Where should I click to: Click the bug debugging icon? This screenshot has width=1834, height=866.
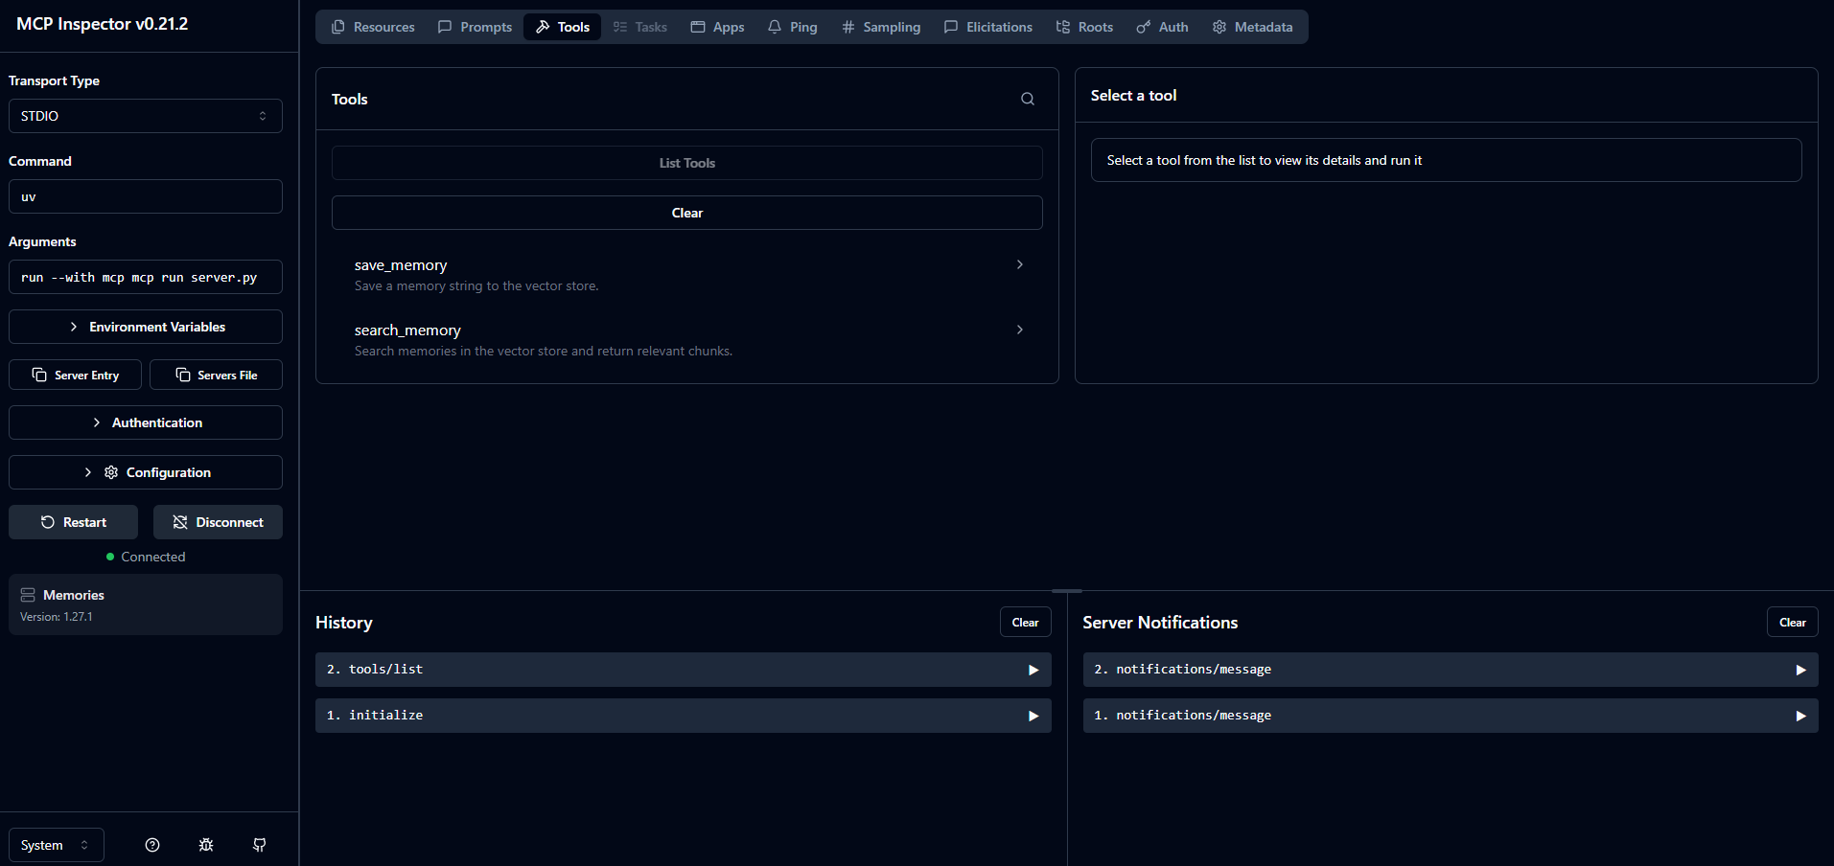pyautogui.click(x=206, y=845)
